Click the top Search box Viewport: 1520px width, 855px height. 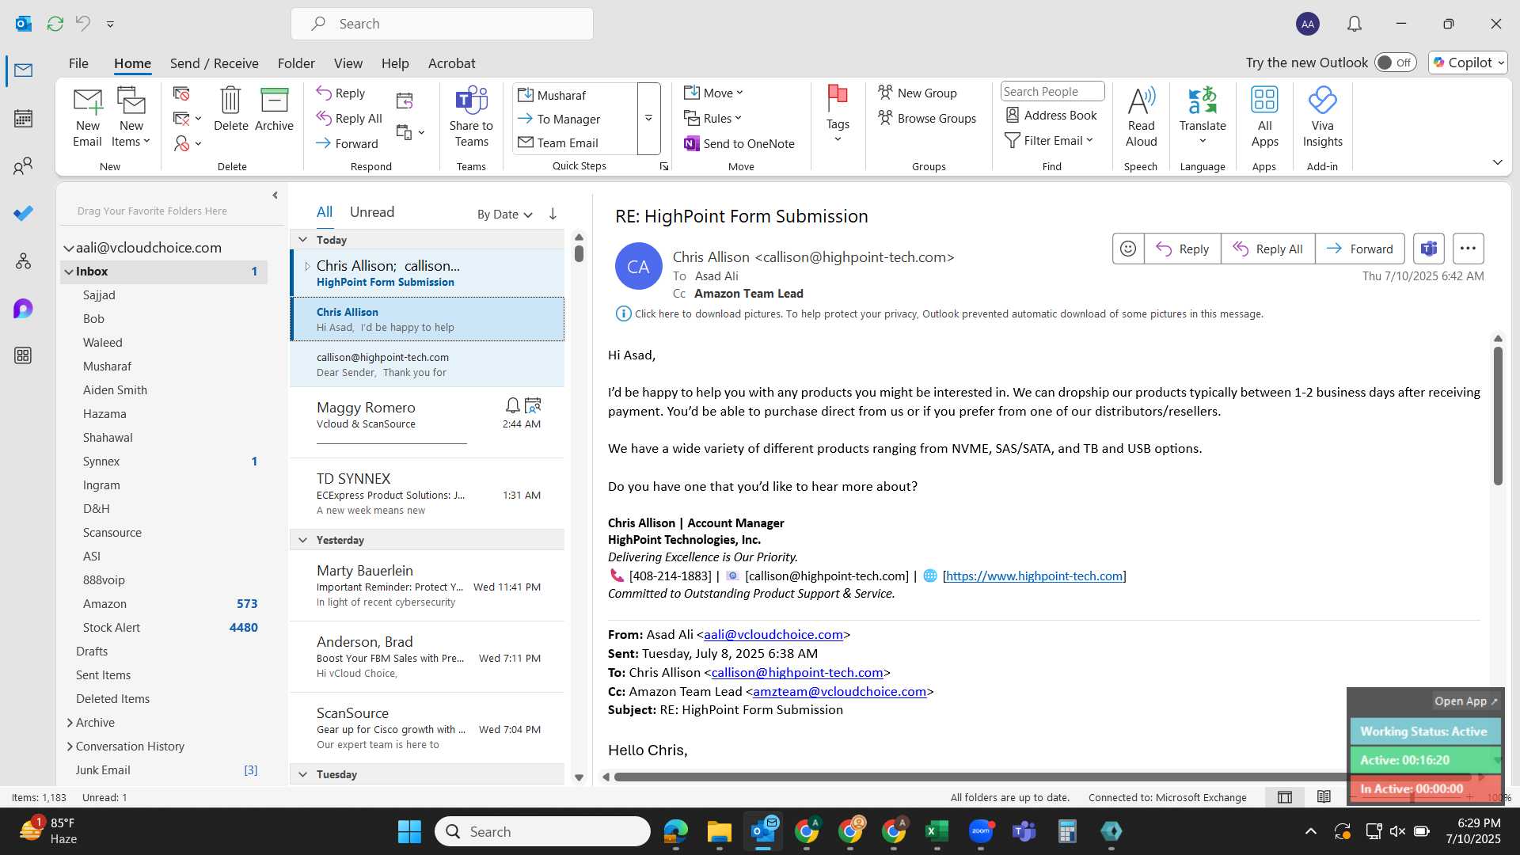(x=442, y=24)
